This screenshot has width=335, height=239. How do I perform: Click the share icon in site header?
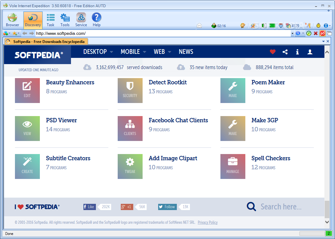pos(285,52)
